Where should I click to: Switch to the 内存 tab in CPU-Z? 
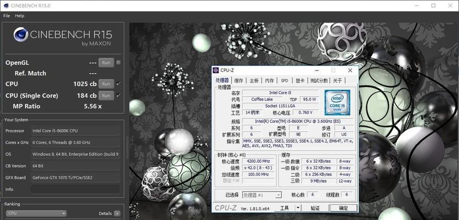(269, 81)
